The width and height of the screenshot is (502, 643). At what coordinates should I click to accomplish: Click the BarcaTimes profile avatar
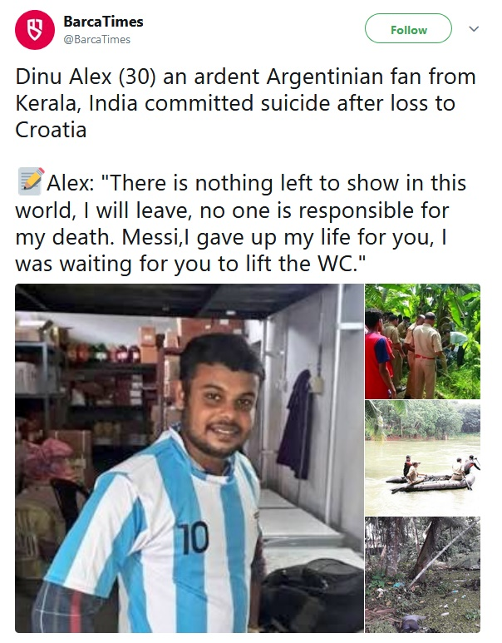pos(33,31)
